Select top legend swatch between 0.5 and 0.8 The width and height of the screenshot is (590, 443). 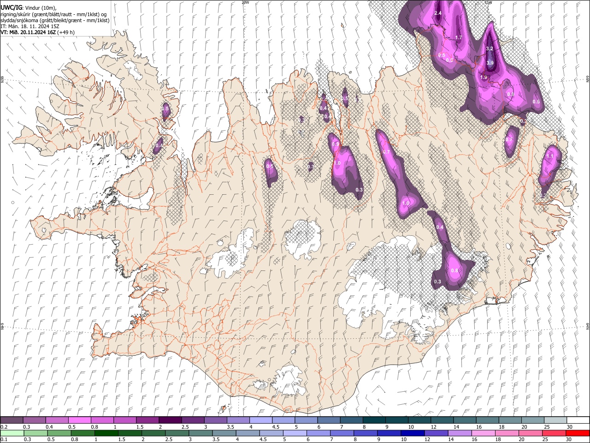click(80, 420)
